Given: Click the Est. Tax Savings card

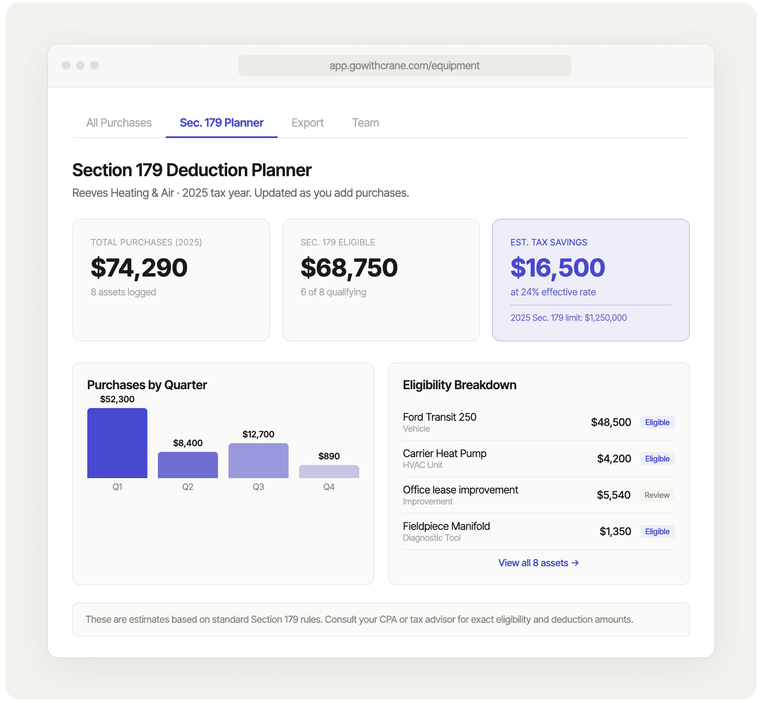Looking at the screenshot, I should (x=591, y=279).
